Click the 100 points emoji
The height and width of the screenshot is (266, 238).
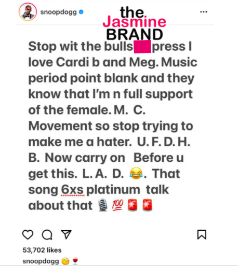coord(118,204)
